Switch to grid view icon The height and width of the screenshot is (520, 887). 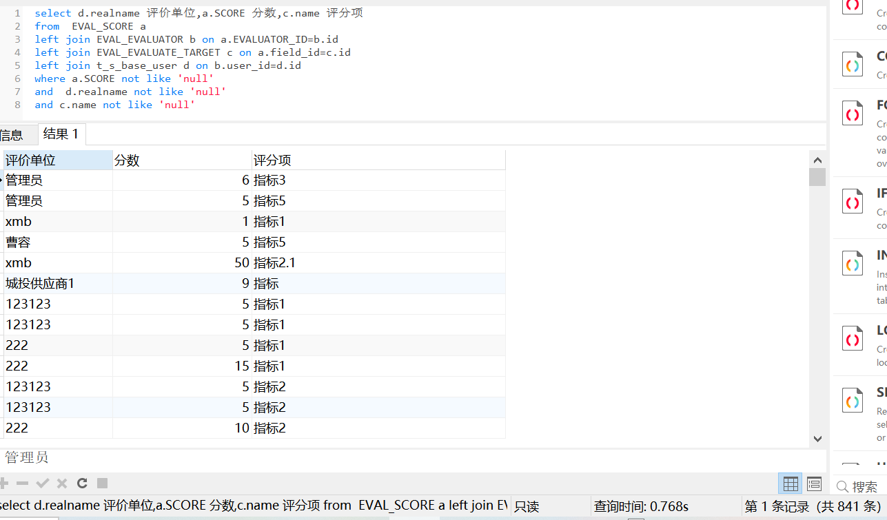point(791,483)
